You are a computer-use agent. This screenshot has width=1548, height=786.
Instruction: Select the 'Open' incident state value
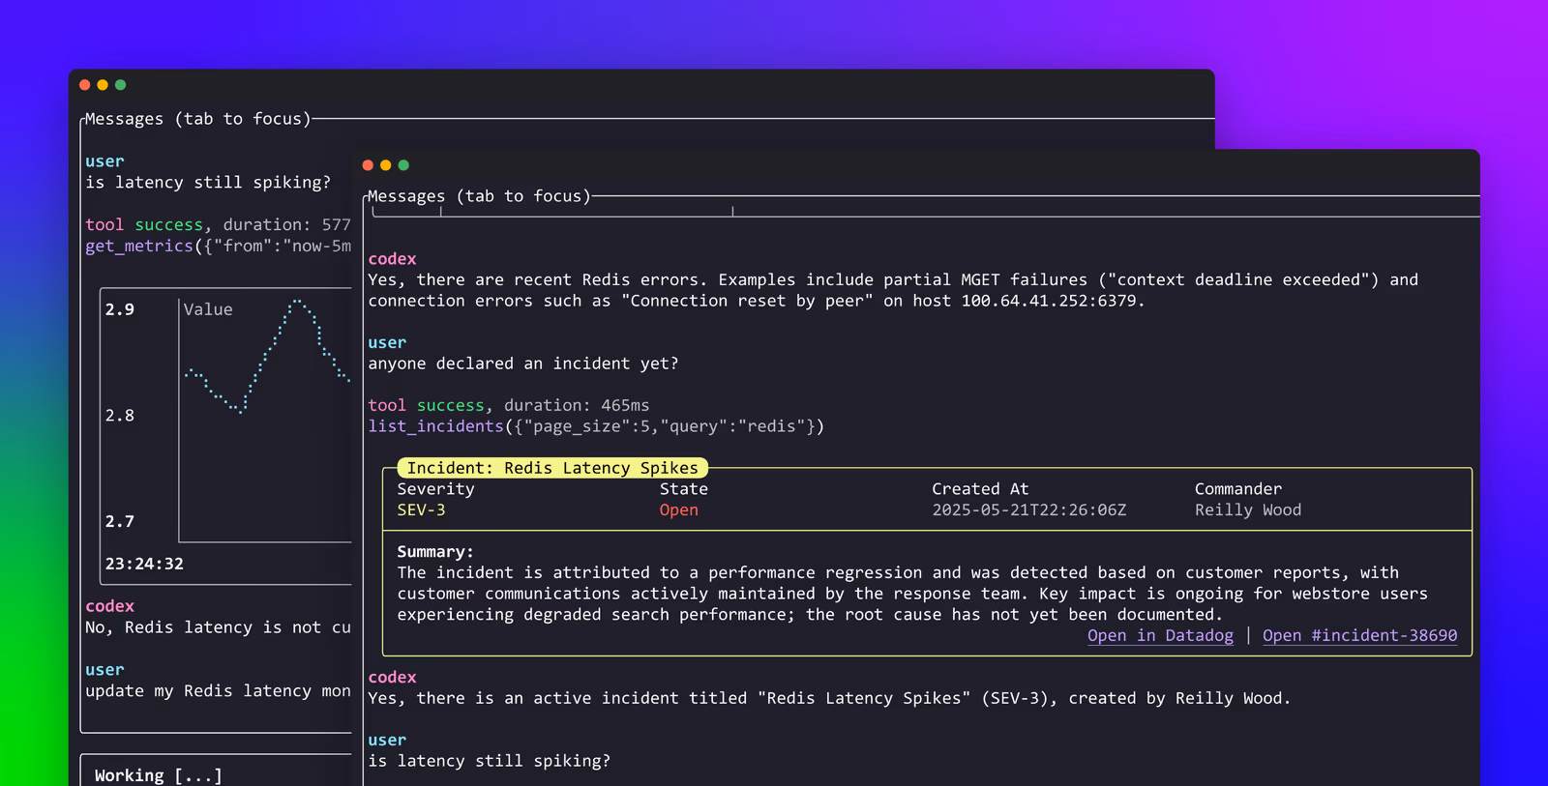coord(679,509)
